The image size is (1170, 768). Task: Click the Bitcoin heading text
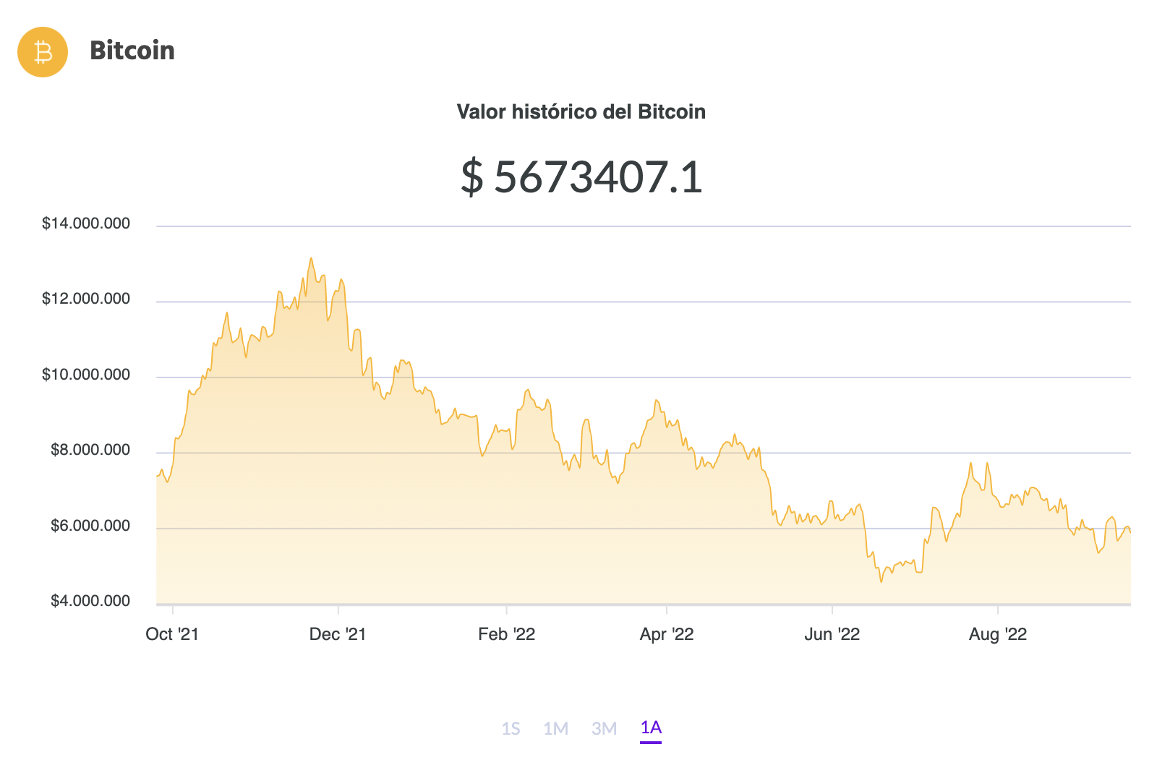click(x=132, y=51)
